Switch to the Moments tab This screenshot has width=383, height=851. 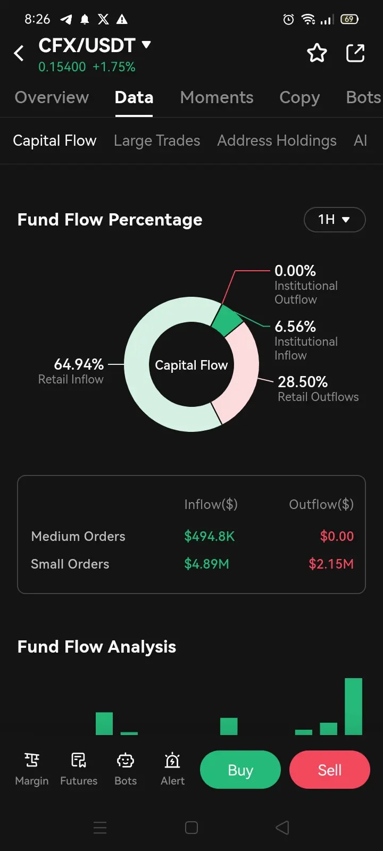(217, 97)
